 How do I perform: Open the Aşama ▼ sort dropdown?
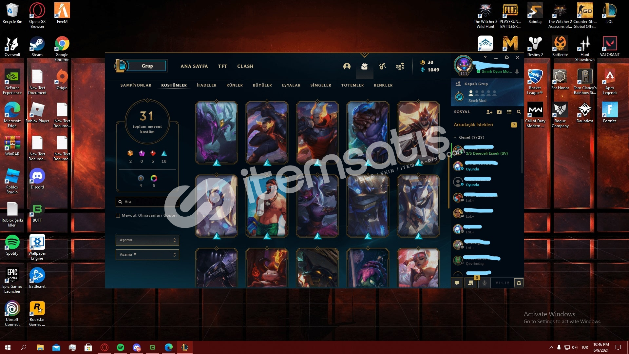(x=147, y=255)
